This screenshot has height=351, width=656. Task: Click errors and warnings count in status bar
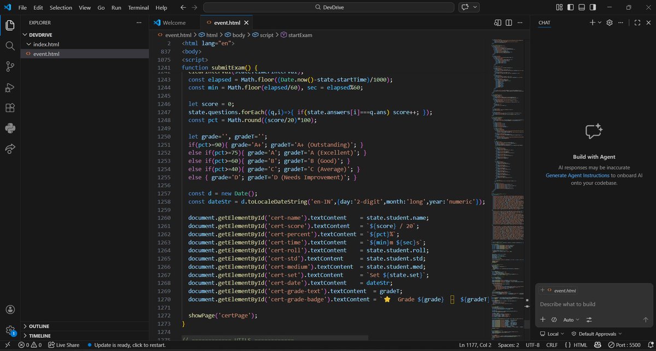click(x=30, y=345)
